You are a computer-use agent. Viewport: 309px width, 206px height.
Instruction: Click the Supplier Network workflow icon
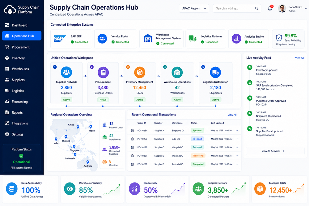(66, 72)
